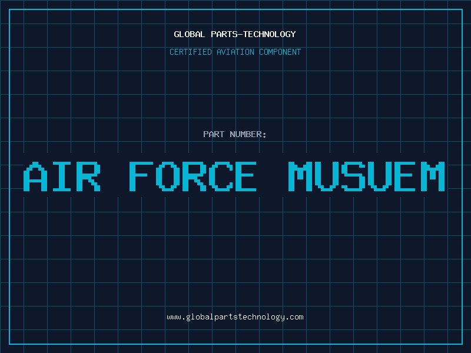The image size is (471, 353).
Task: Click the large word MUSUEM
Action: [x=366, y=176]
